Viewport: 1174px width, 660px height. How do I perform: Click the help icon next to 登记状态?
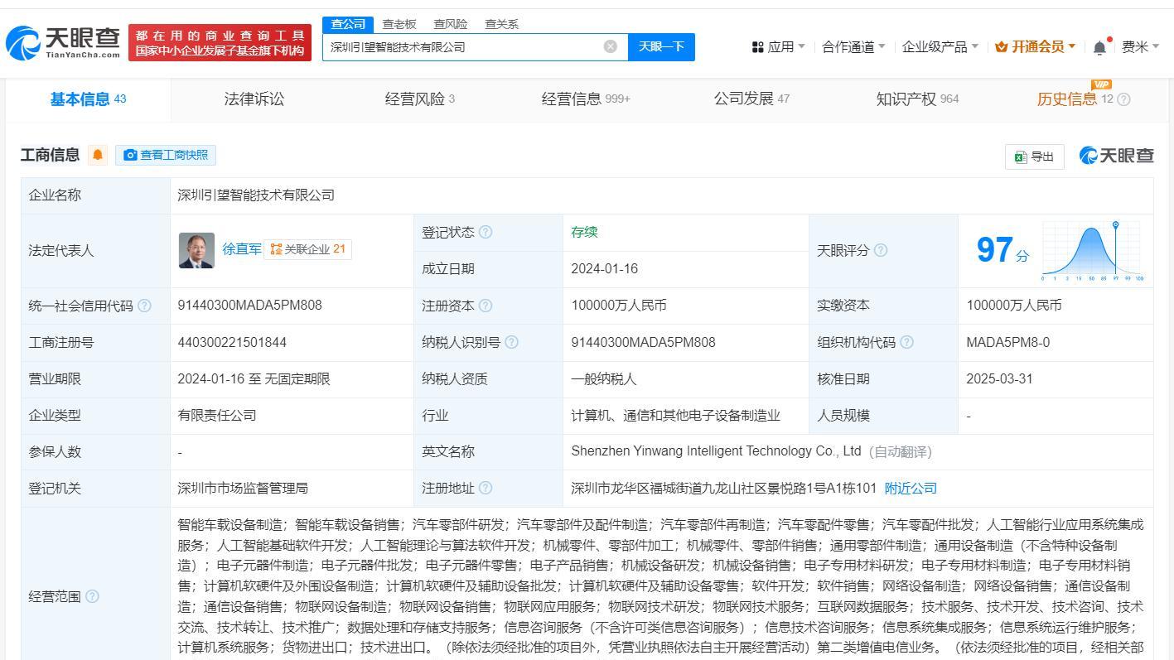click(x=486, y=232)
